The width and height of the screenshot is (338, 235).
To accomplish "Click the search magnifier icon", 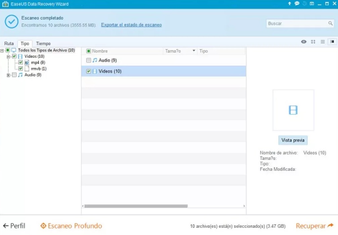I will tap(330, 23).
